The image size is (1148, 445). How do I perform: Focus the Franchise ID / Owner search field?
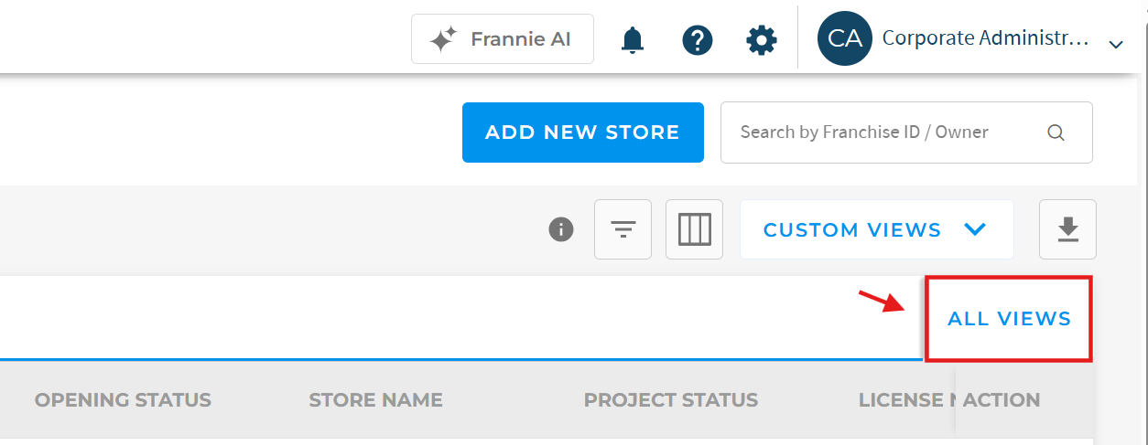point(906,132)
